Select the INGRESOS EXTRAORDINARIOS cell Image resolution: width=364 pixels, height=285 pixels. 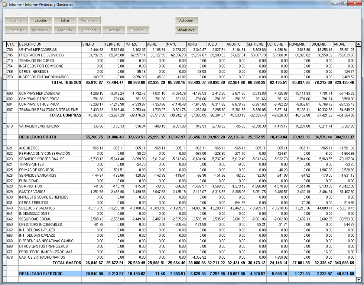[50, 77]
